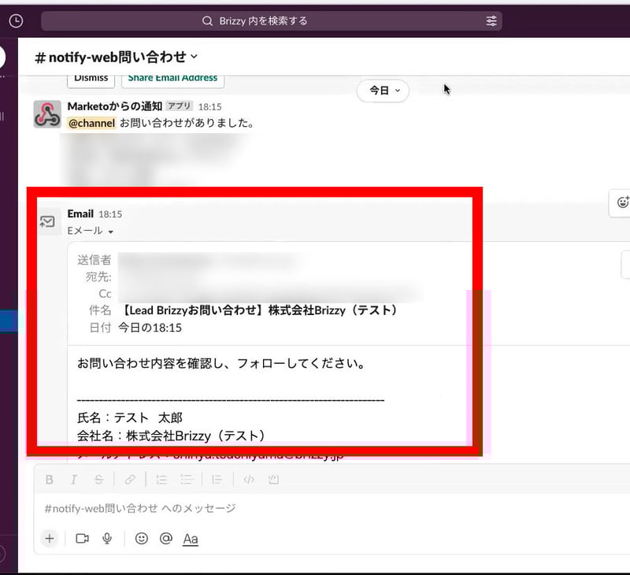
Task: Toggle strikethrough formatting
Action: click(99, 480)
